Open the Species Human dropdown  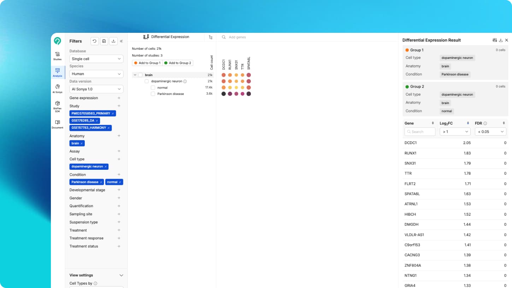(x=96, y=74)
